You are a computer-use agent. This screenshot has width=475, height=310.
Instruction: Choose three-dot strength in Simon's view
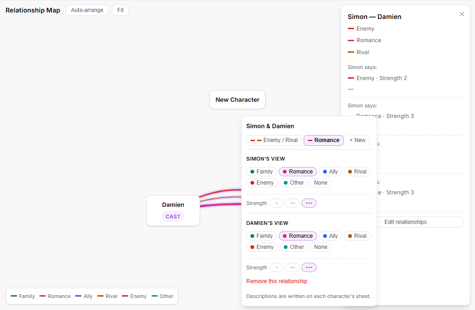tap(309, 203)
